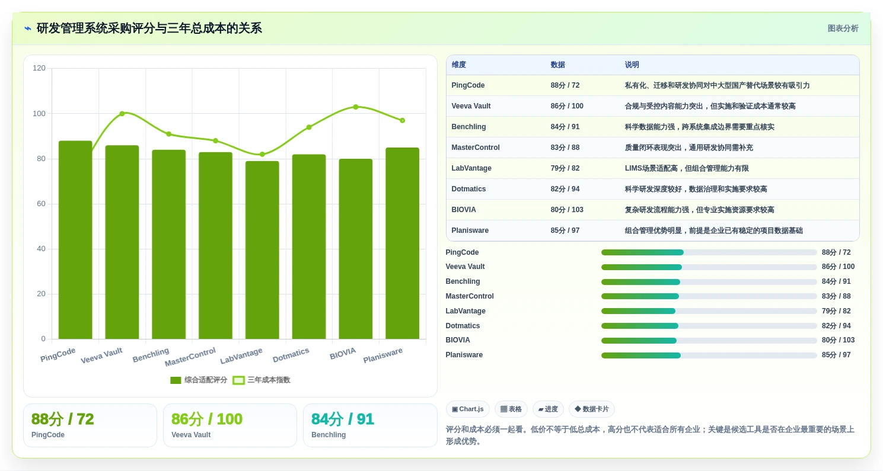Click the 85分 / 97 value beside Planisware progress bar
The image size is (883, 471).
pos(836,355)
